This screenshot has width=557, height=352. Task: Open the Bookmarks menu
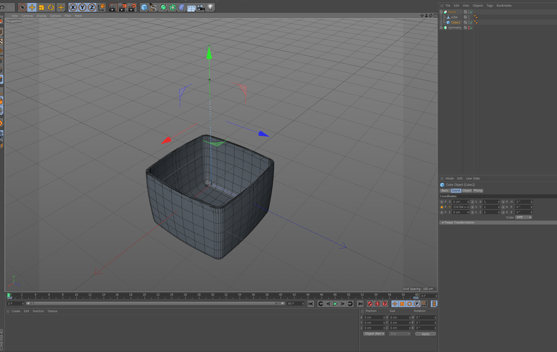point(504,6)
